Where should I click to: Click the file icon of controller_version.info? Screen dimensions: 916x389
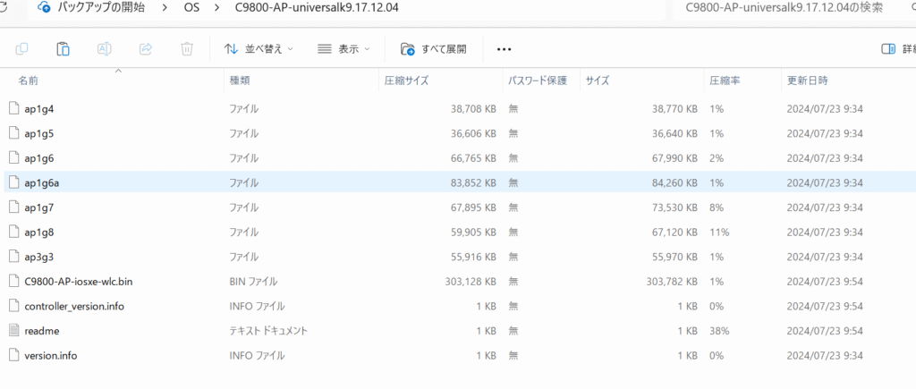(x=14, y=306)
